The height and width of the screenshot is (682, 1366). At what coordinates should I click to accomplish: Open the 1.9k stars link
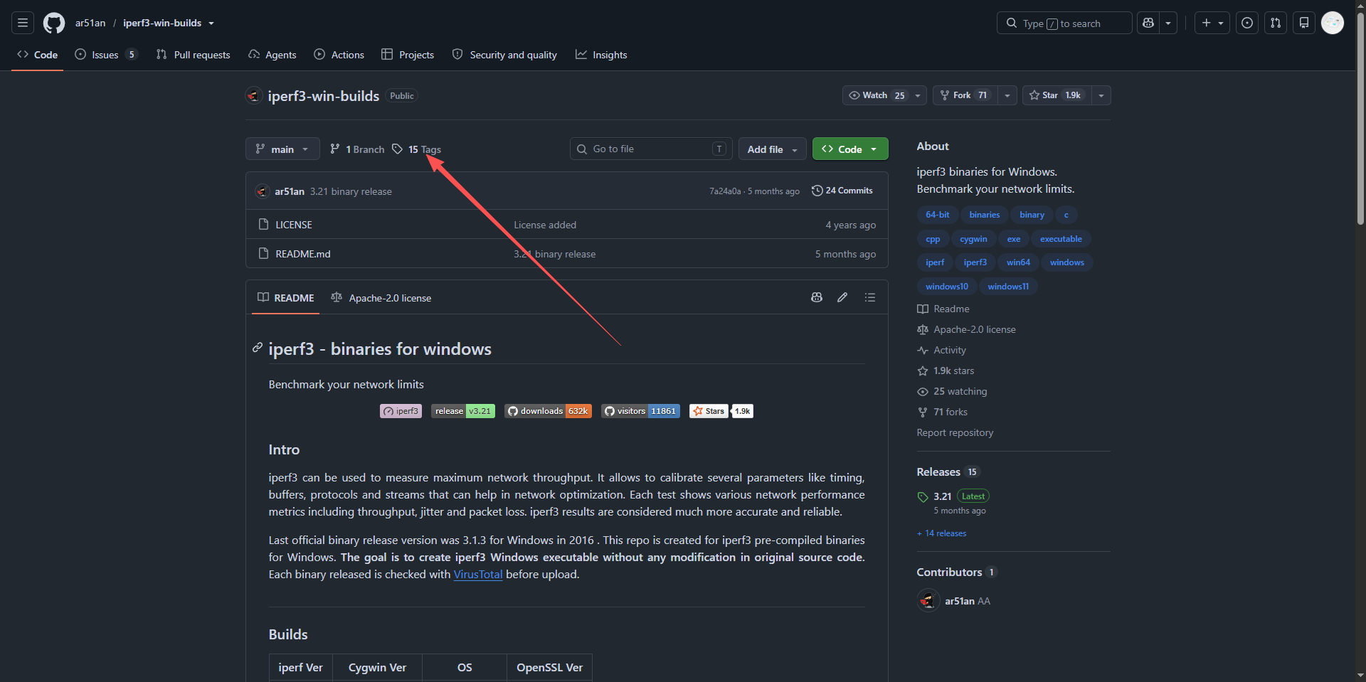click(x=946, y=371)
